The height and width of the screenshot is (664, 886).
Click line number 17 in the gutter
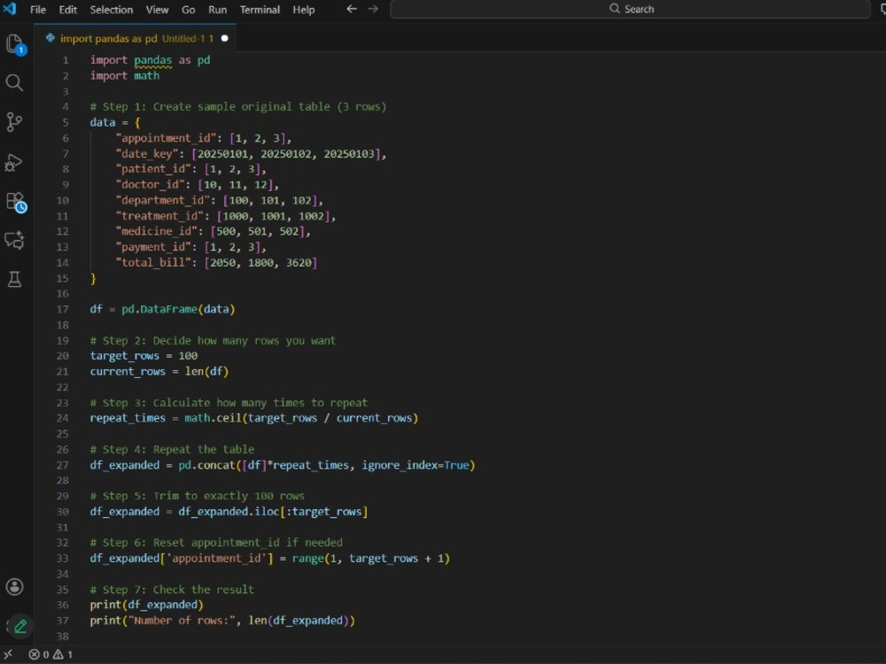(x=62, y=309)
